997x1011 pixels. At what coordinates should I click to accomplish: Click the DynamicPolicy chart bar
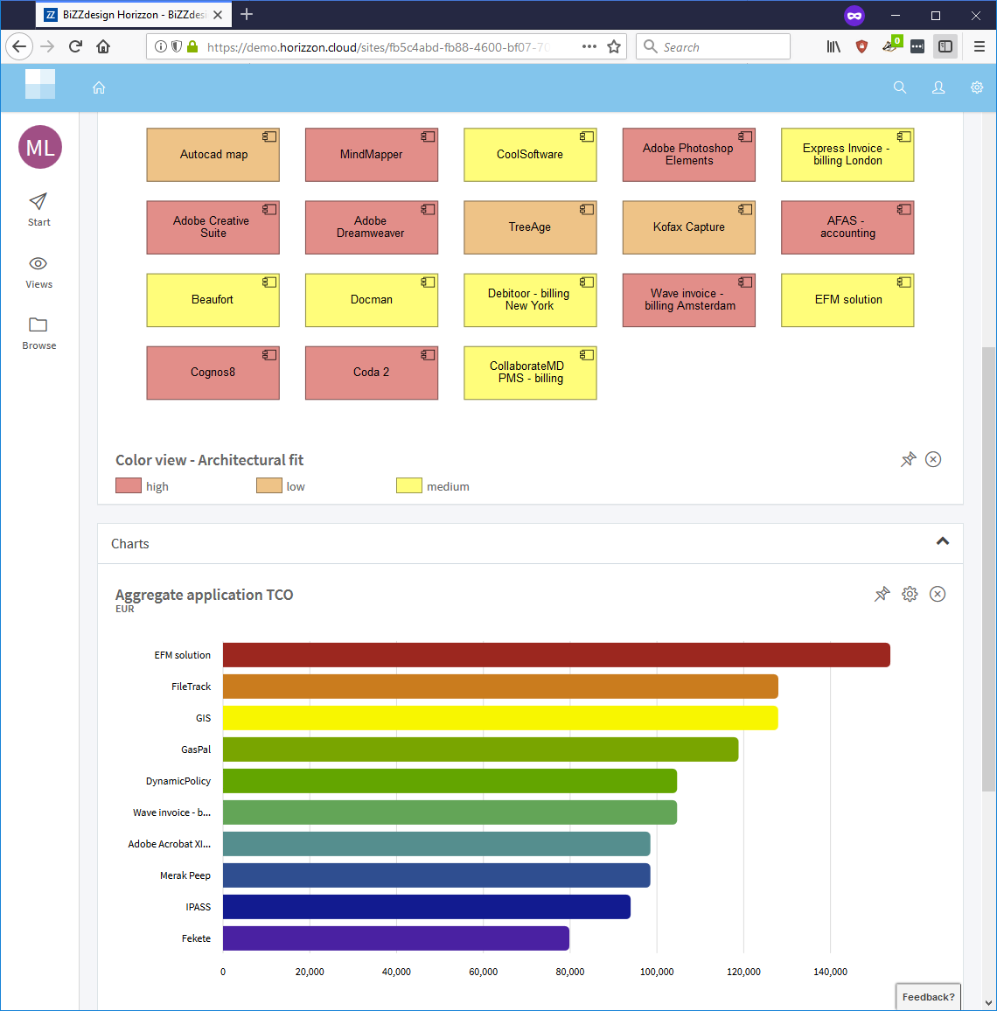[450, 781]
